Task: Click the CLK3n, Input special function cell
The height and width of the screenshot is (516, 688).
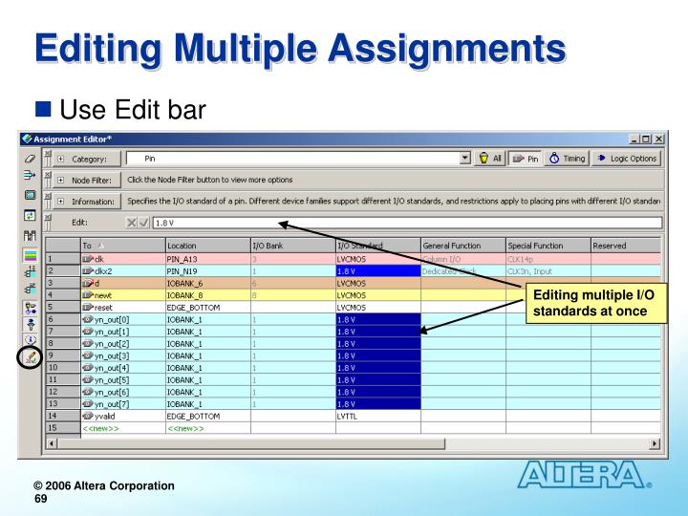Action: [x=548, y=271]
